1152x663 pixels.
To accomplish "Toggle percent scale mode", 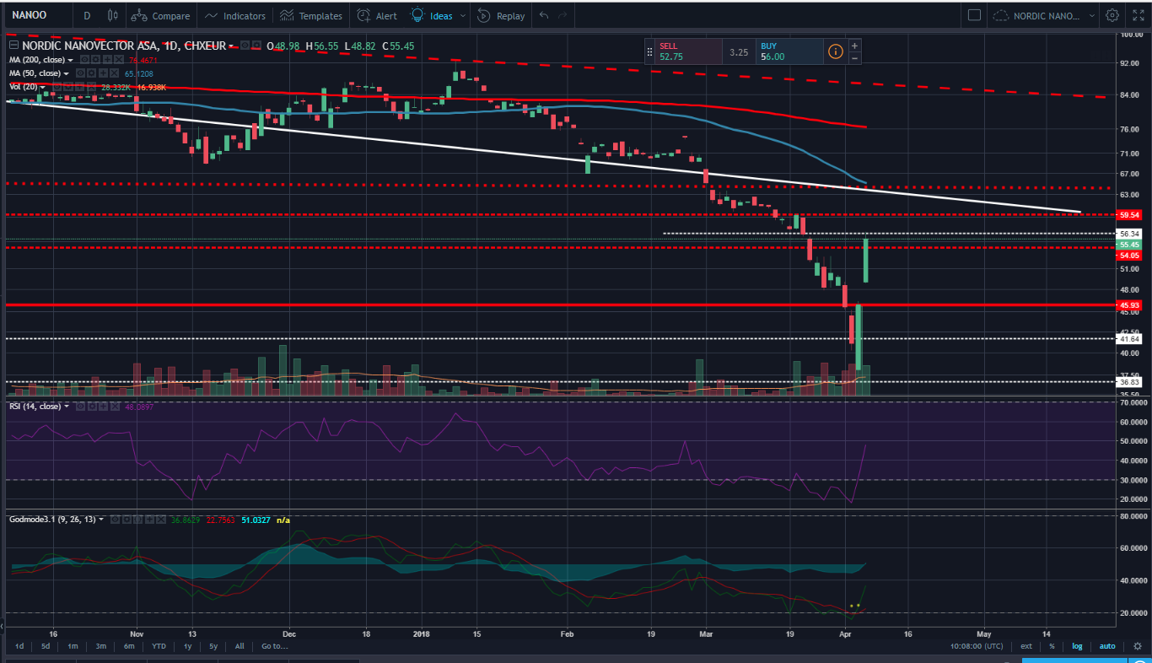I will pyautogui.click(x=1052, y=646).
